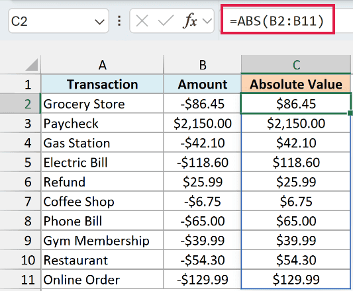Click the $2,150.00 cell in Amount column
Image resolution: width=353 pixels, height=291 pixels.
coord(203,124)
